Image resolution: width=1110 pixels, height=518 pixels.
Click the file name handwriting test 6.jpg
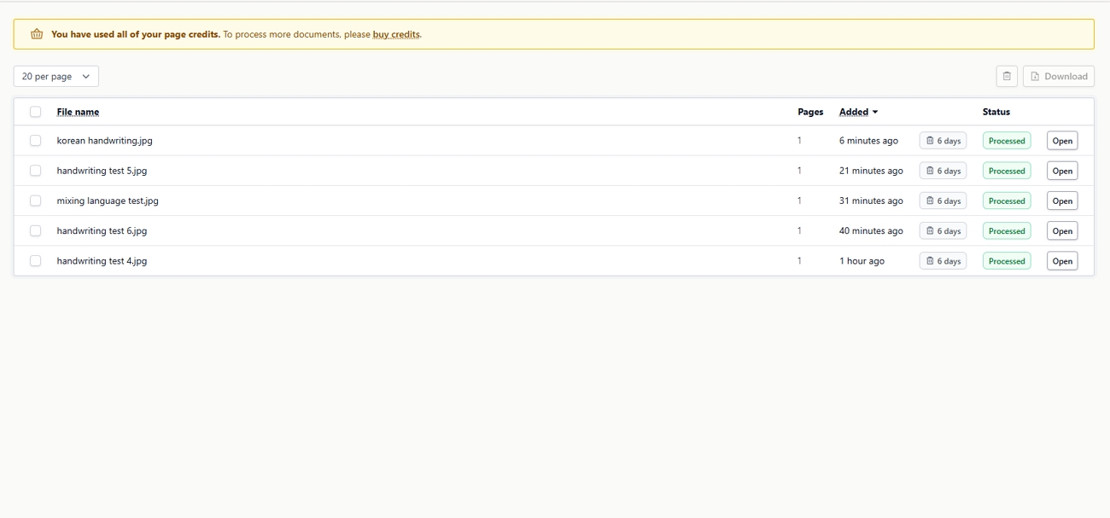click(102, 230)
